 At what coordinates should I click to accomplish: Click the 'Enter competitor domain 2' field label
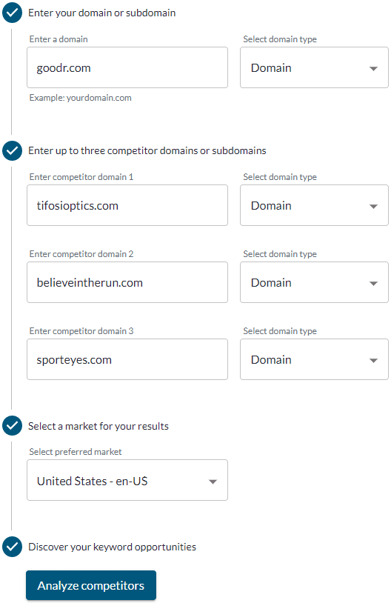pos(81,254)
